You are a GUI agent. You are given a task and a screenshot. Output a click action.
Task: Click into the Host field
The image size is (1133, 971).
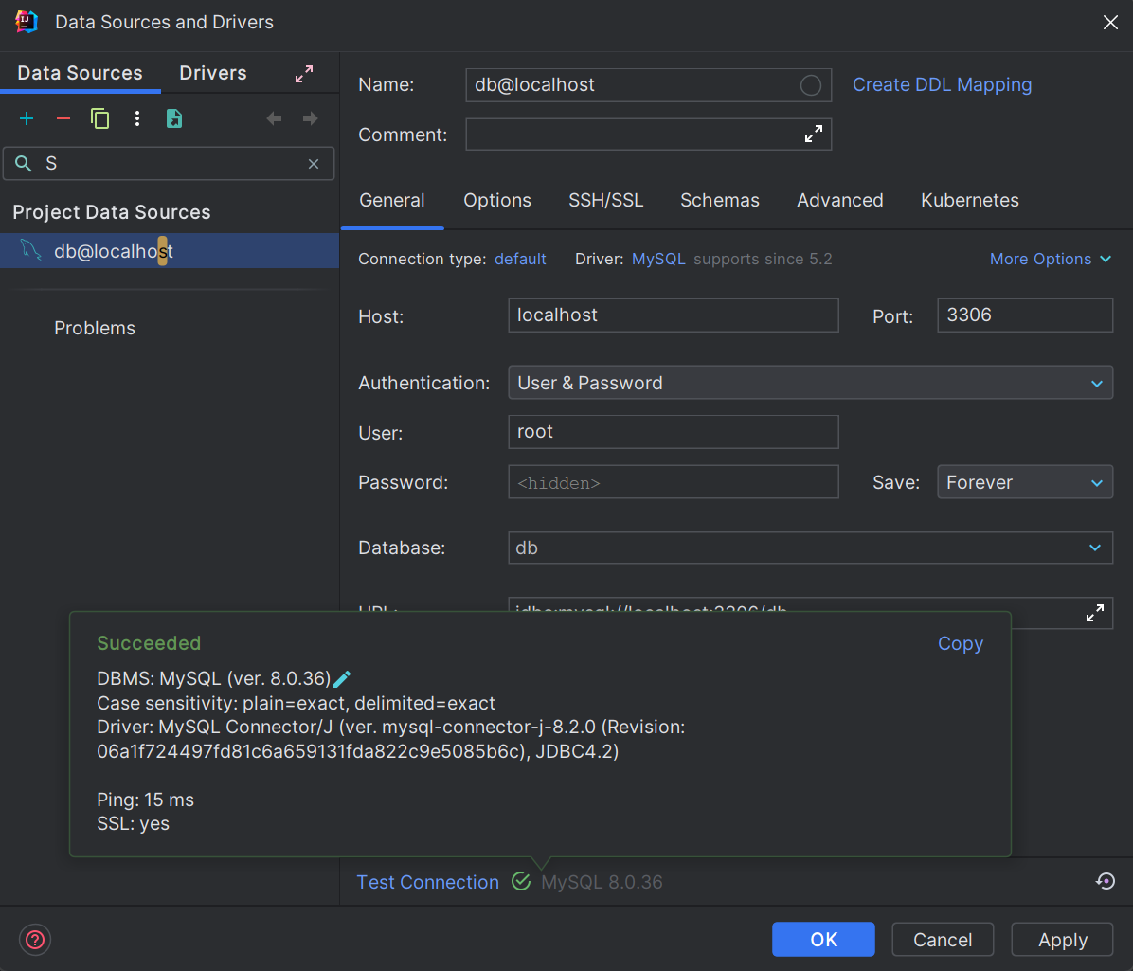pyautogui.click(x=674, y=315)
